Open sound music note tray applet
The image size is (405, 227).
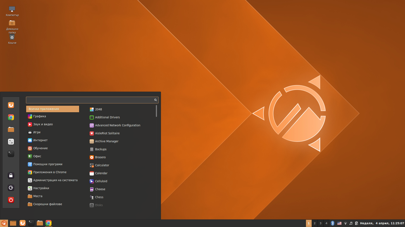coord(351,223)
